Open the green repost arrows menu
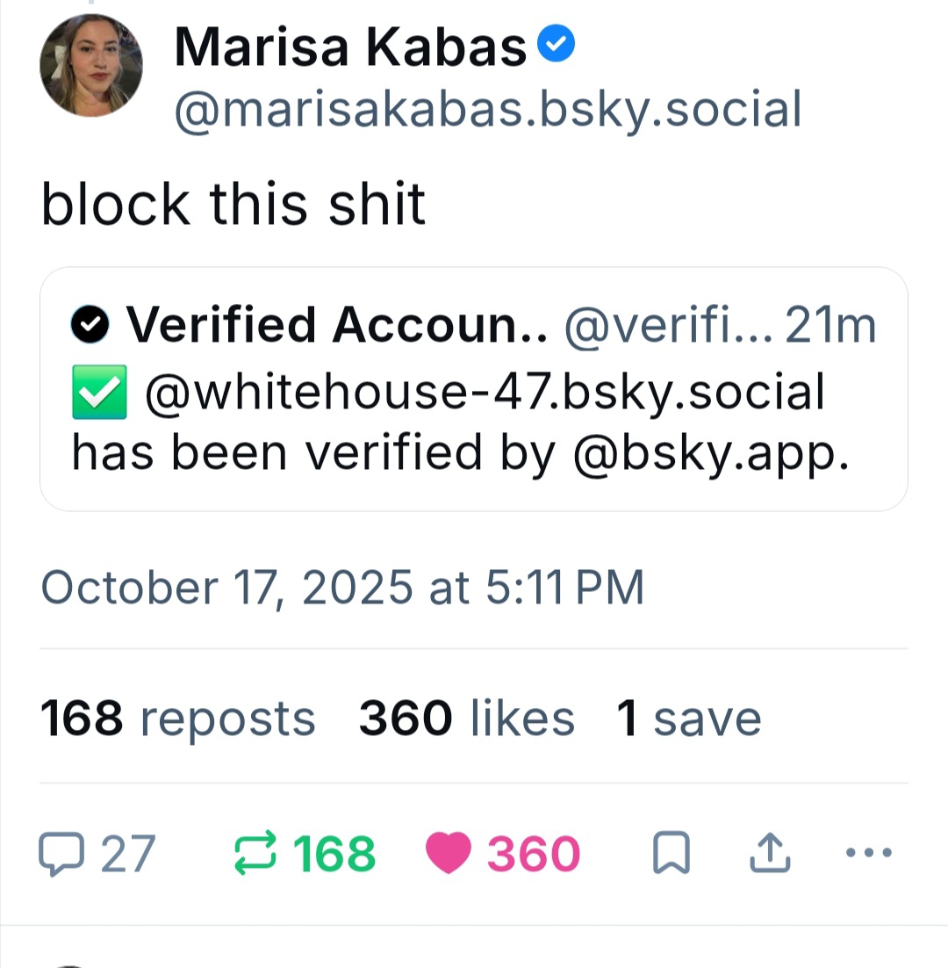948x968 pixels. (x=255, y=854)
